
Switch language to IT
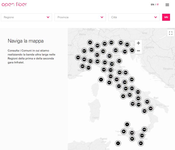click(x=158, y=5)
